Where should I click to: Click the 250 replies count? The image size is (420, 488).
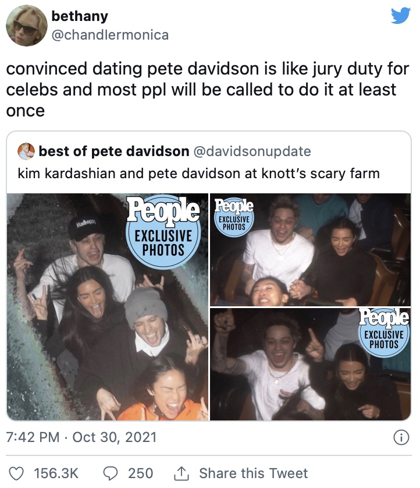(x=141, y=473)
